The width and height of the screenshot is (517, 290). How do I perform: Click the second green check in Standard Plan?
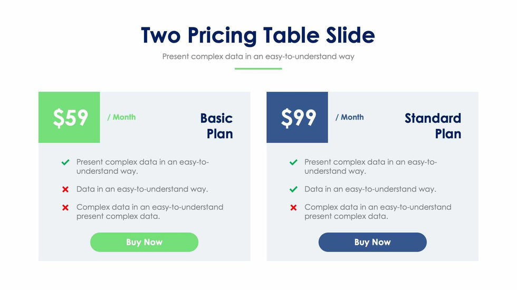tap(293, 189)
